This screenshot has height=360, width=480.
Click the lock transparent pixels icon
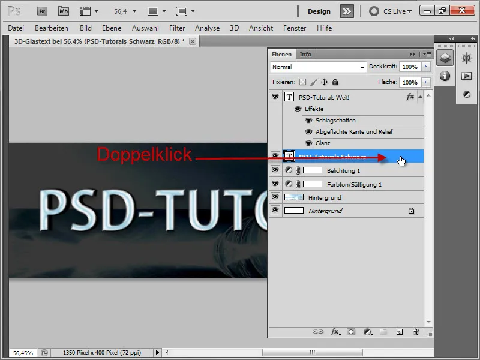click(x=302, y=82)
